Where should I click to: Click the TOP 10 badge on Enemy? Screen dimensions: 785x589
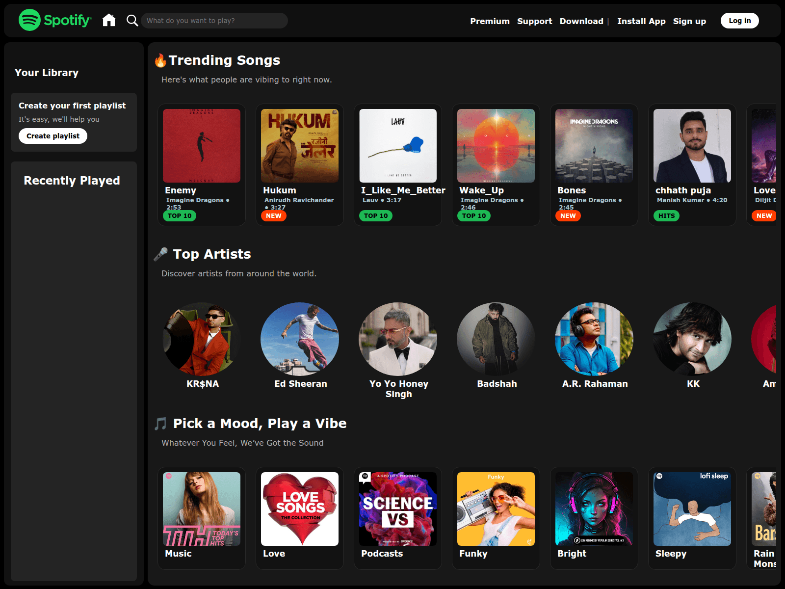(x=180, y=215)
